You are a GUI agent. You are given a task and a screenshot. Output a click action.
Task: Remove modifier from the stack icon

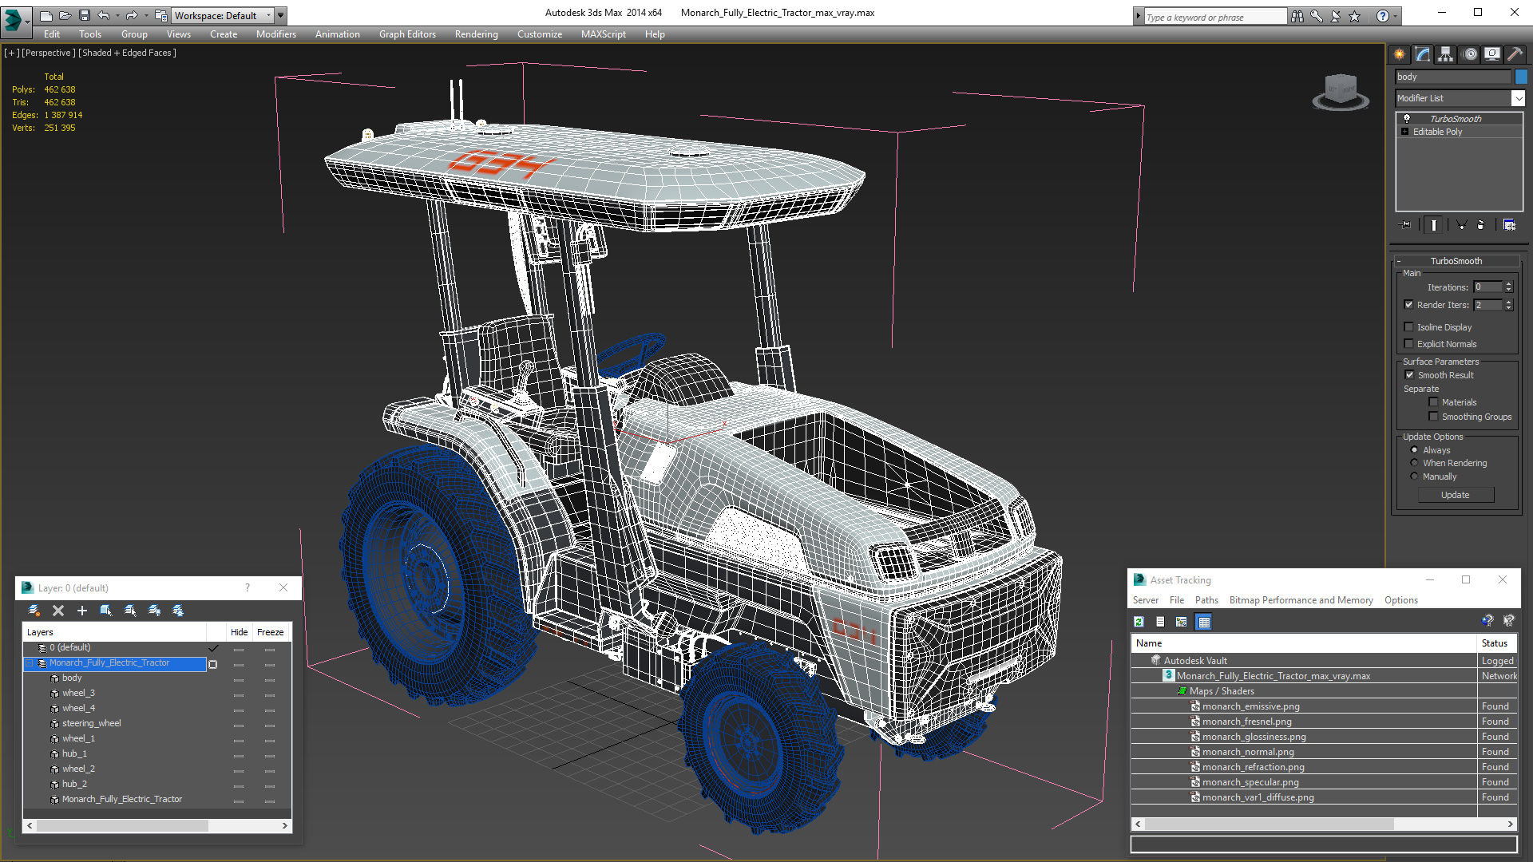[1481, 225]
